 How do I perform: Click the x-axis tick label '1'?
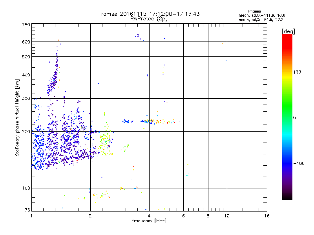click(x=31, y=216)
